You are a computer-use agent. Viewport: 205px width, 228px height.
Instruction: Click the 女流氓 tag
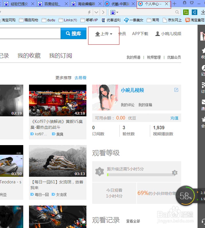59,195
